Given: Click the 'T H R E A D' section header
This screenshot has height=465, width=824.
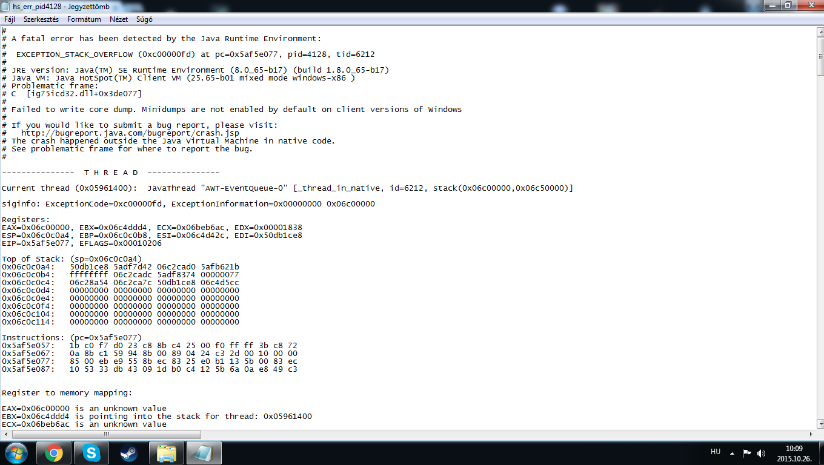Looking at the screenshot, I should 110,173.
